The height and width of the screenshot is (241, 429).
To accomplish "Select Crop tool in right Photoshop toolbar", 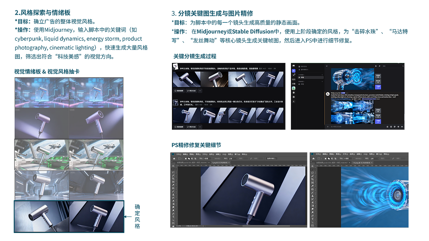I will (x=313, y=179).
